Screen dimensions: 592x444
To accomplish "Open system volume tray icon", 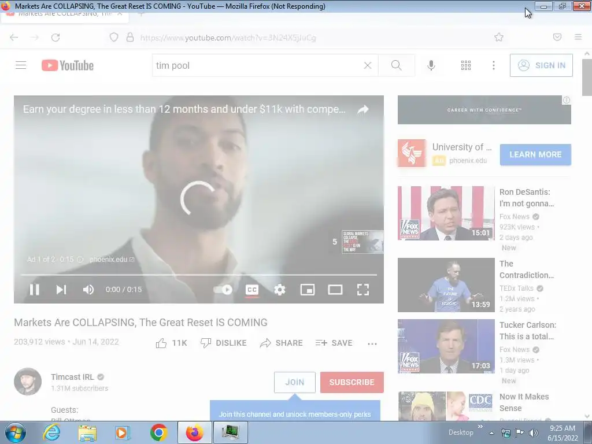I will [534, 433].
